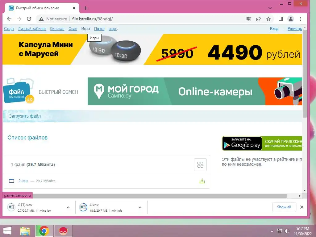Viewport: 316px width, 237px height.
Task: Open the Старт link
Action: coord(9,29)
